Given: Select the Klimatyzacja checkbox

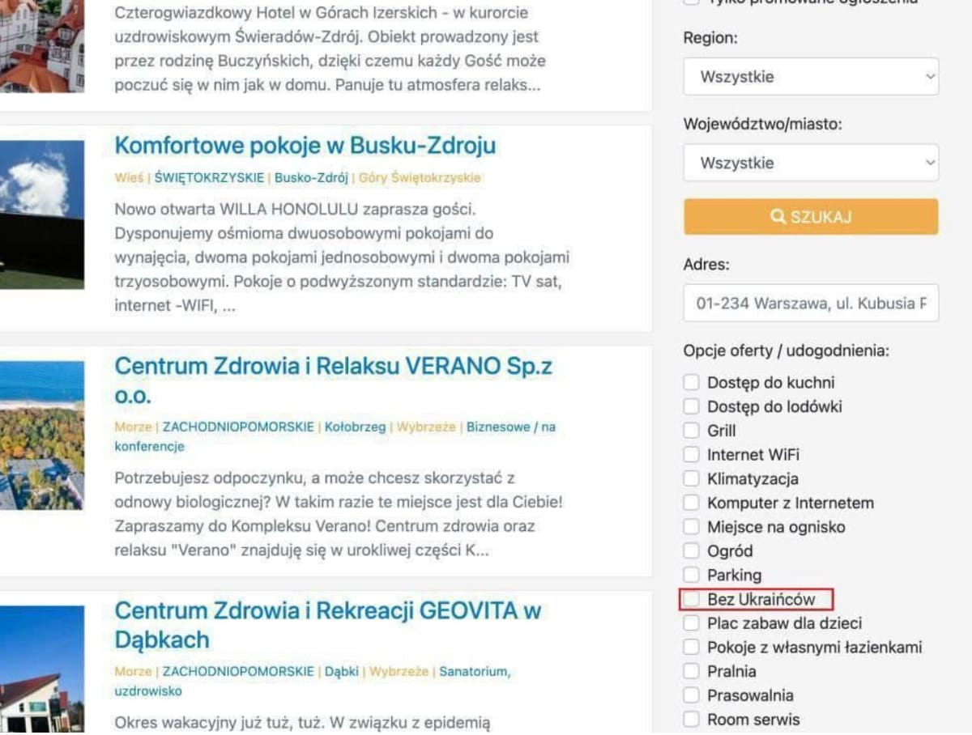Looking at the screenshot, I should pyautogui.click(x=691, y=478).
